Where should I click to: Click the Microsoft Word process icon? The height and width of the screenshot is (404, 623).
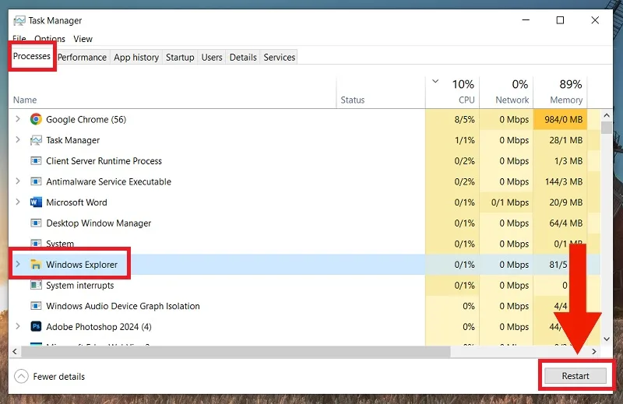point(36,202)
